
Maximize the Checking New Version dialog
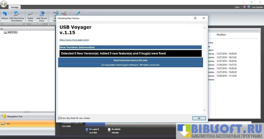tap(195, 18)
